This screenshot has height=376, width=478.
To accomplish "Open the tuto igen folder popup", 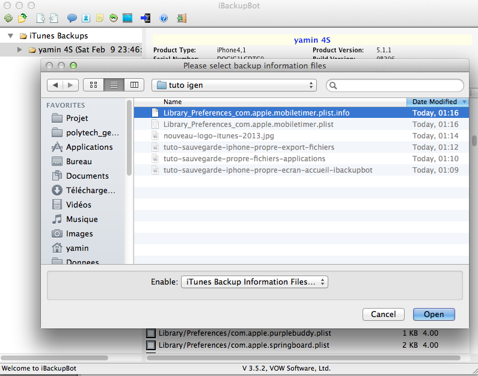I will [x=234, y=85].
